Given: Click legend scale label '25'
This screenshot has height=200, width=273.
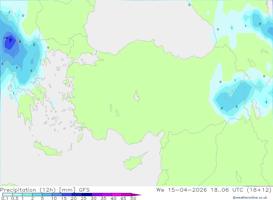Looking at the screenshot, I should pos(84,198).
